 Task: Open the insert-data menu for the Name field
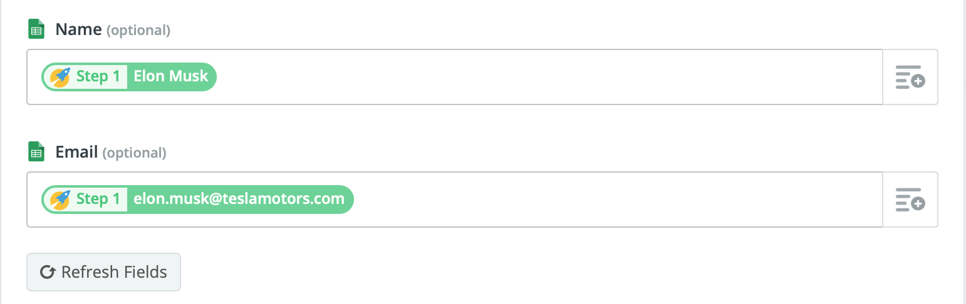pos(910,77)
